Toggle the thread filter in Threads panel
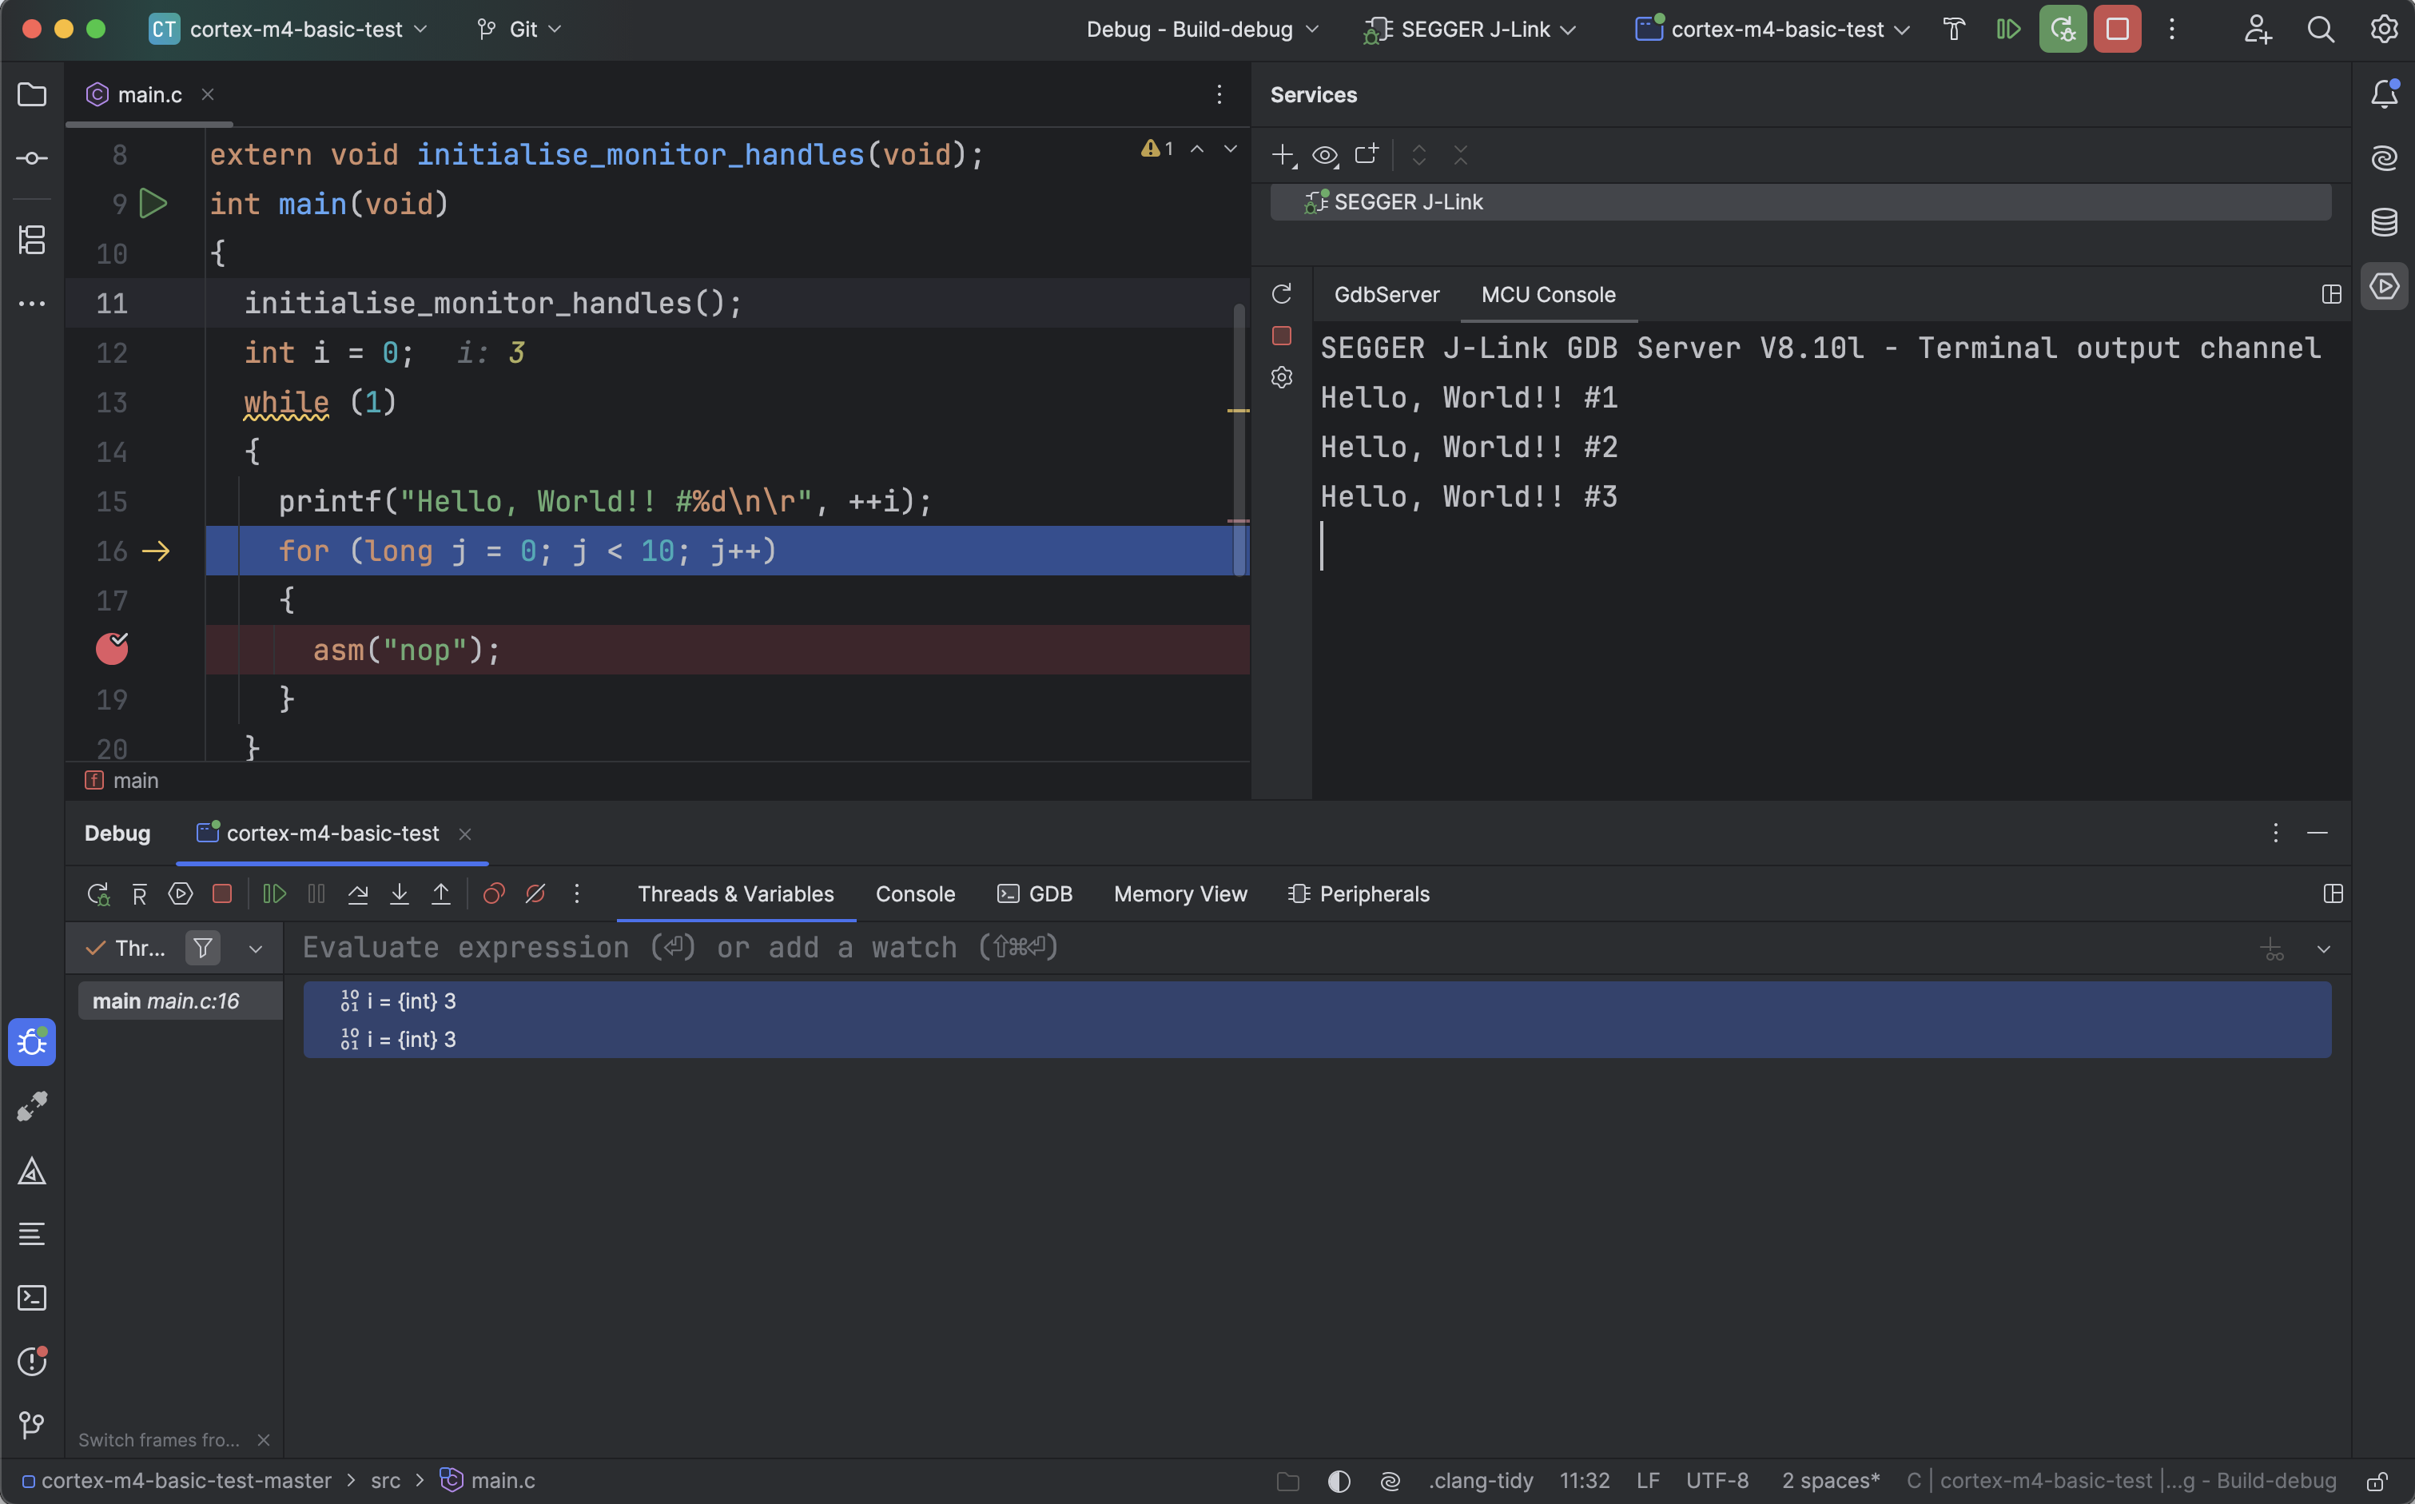This screenshot has height=1504, width=2415. click(x=203, y=947)
